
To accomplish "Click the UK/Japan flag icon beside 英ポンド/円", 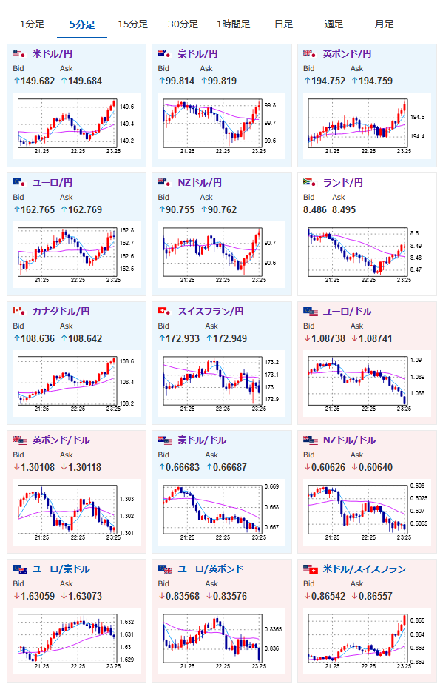I will pyautogui.click(x=309, y=53).
